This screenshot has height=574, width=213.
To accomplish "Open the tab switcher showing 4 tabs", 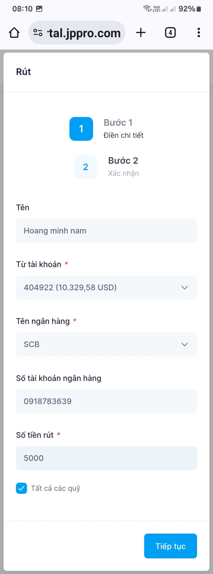I will tap(170, 33).
